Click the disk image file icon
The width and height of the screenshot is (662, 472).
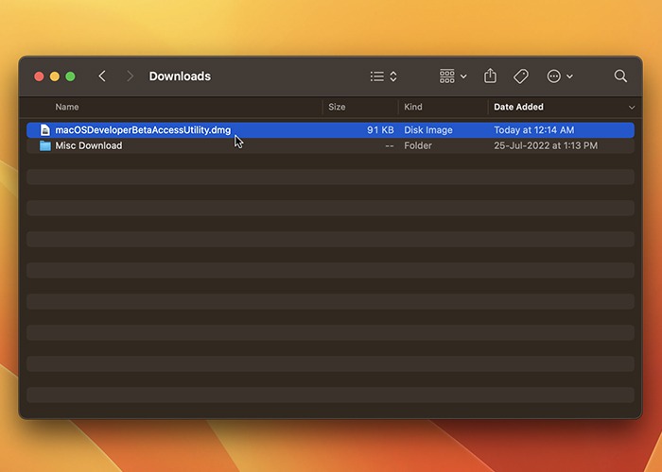[45, 130]
